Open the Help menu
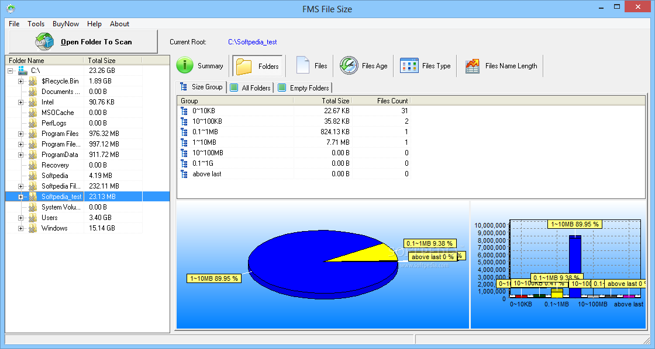The image size is (655, 349). [94, 24]
